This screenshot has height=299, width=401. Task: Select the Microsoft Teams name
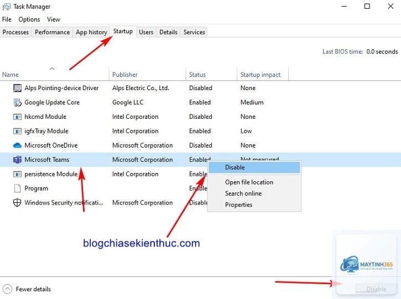(47, 160)
